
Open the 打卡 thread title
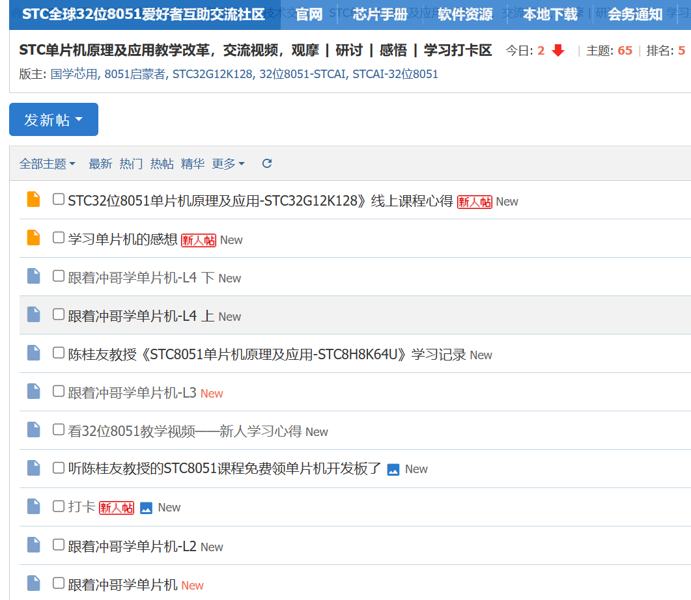pos(81,507)
